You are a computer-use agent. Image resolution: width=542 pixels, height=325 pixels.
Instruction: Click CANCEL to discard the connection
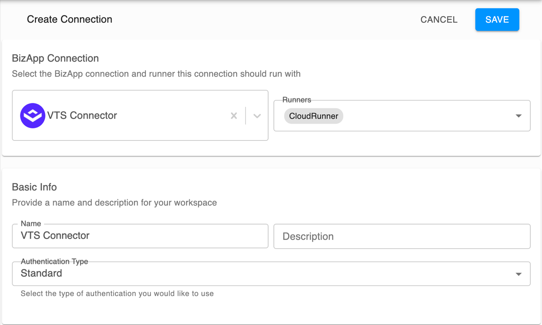pyautogui.click(x=439, y=20)
